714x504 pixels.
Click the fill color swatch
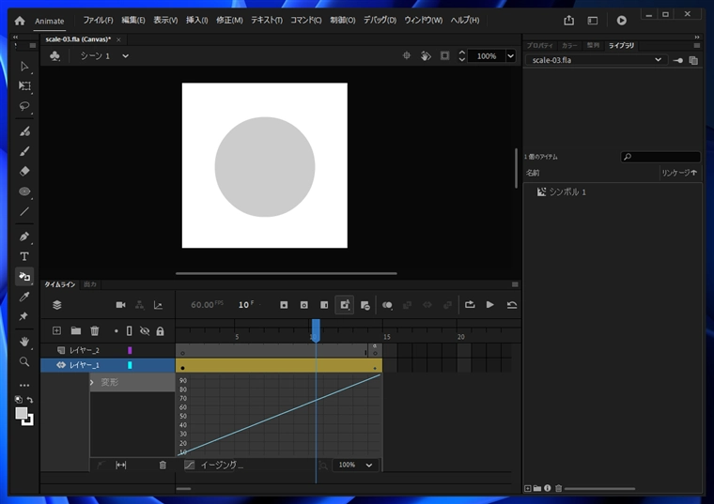21,413
